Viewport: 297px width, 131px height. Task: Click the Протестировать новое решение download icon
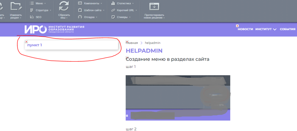[x=154, y=7]
